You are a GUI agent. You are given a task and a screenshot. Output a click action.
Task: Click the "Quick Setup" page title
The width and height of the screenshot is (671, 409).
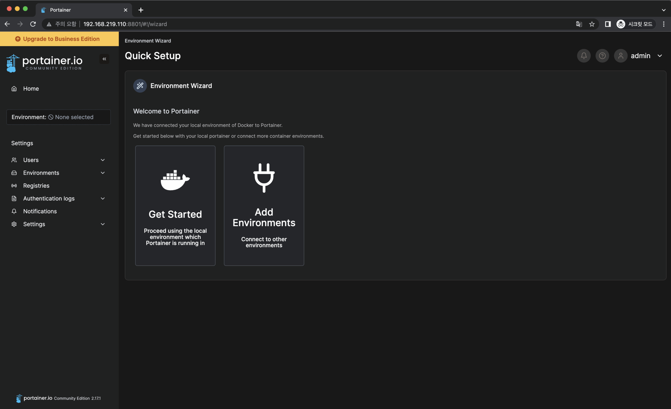tap(153, 56)
